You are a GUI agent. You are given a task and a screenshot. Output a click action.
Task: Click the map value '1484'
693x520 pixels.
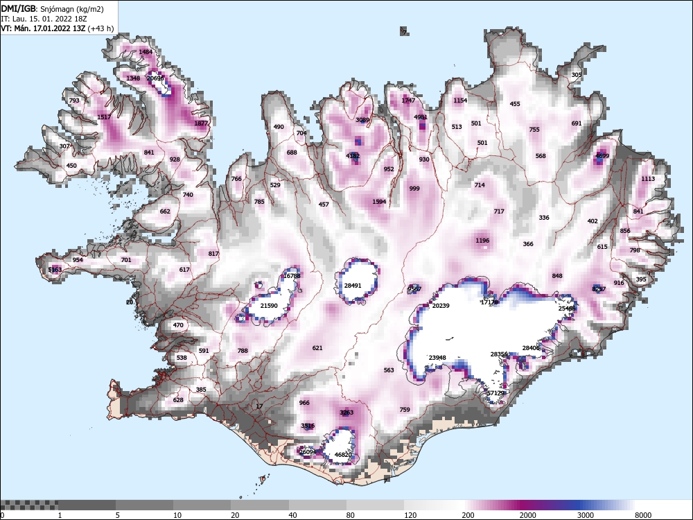point(146,52)
